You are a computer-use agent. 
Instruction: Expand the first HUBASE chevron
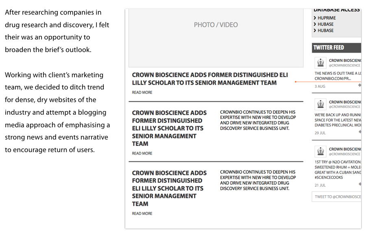click(x=315, y=24)
